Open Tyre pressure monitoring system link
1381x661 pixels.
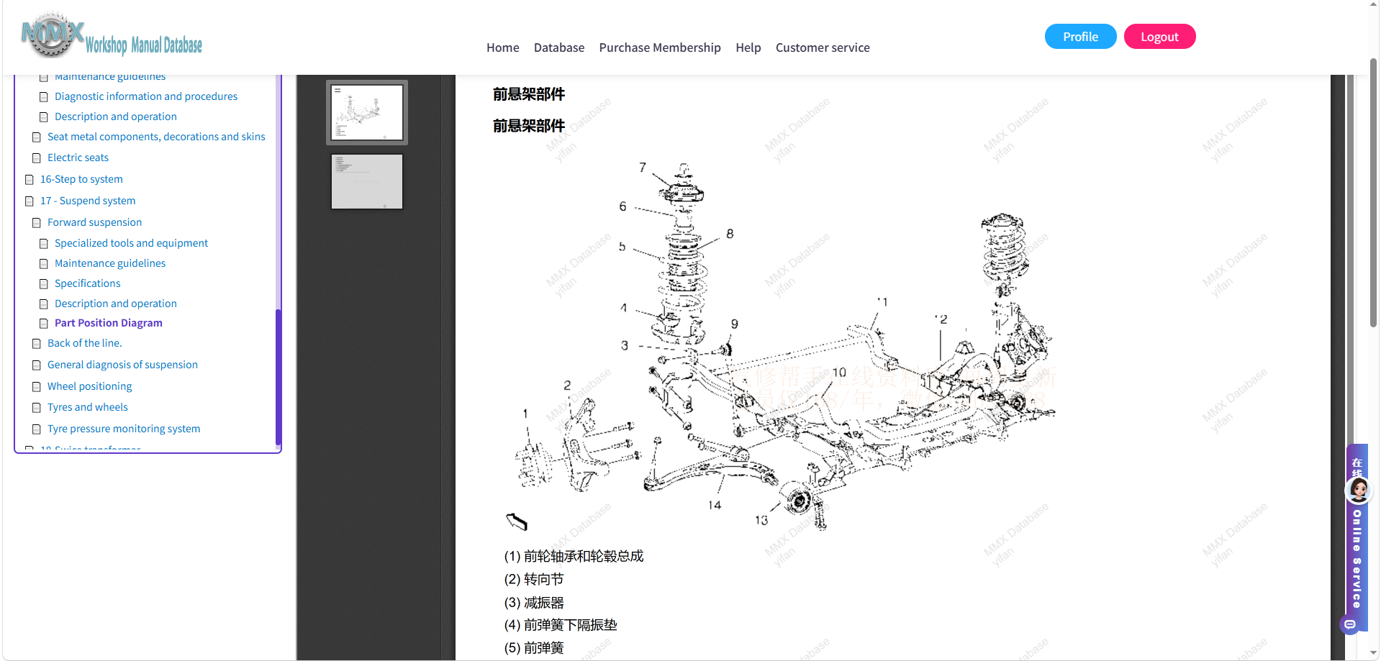pyautogui.click(x=124, y=429)
